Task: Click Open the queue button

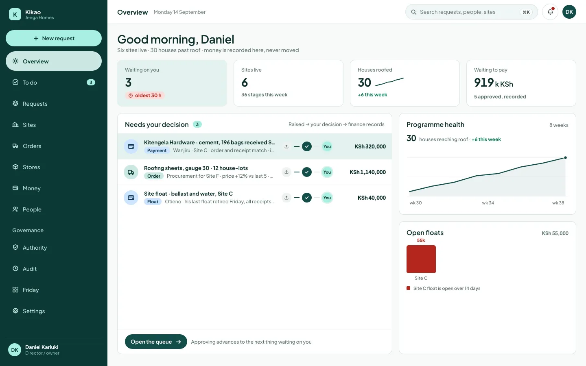Action: click(156, 342)
